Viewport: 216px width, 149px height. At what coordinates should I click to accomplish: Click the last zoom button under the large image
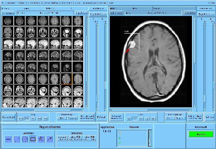153,119
